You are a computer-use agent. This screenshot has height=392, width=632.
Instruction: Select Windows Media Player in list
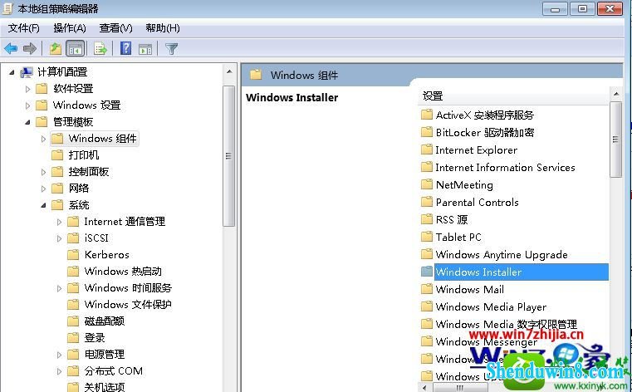click(491, 306)
